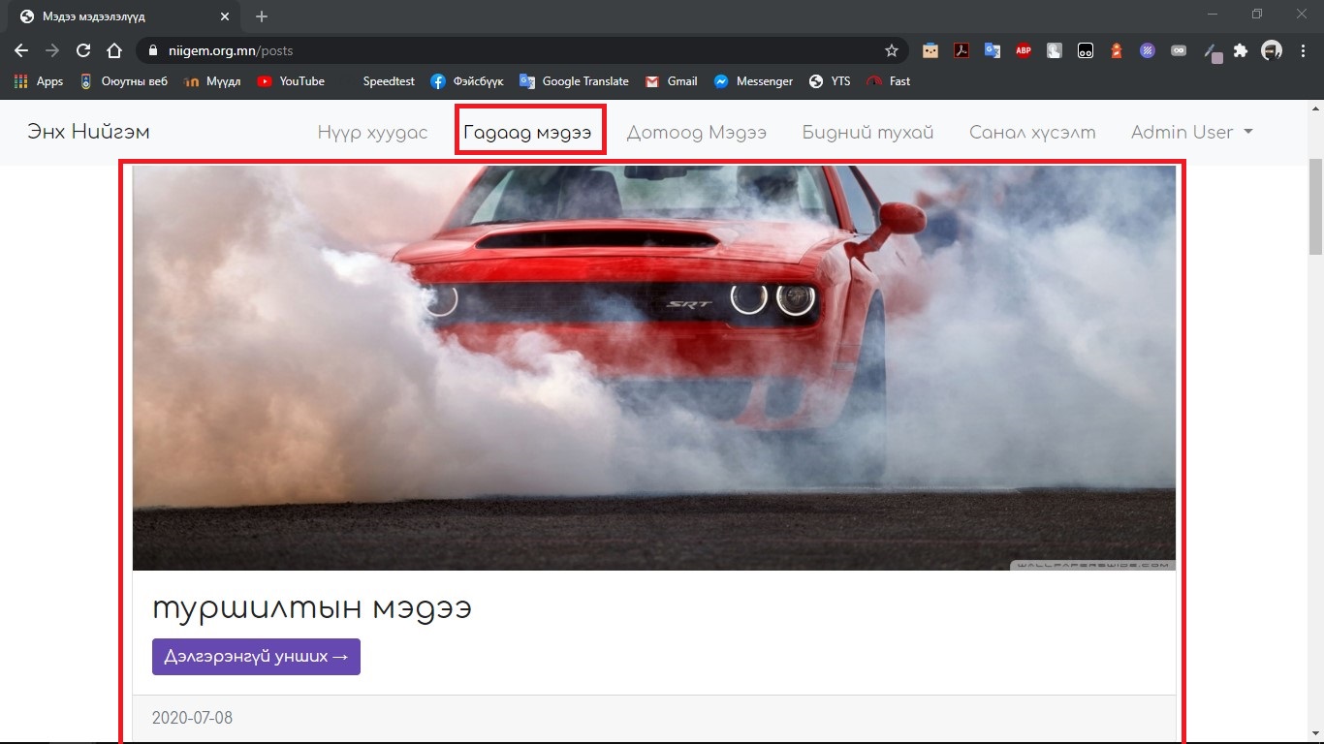Go to the browser home page icon

114,50
